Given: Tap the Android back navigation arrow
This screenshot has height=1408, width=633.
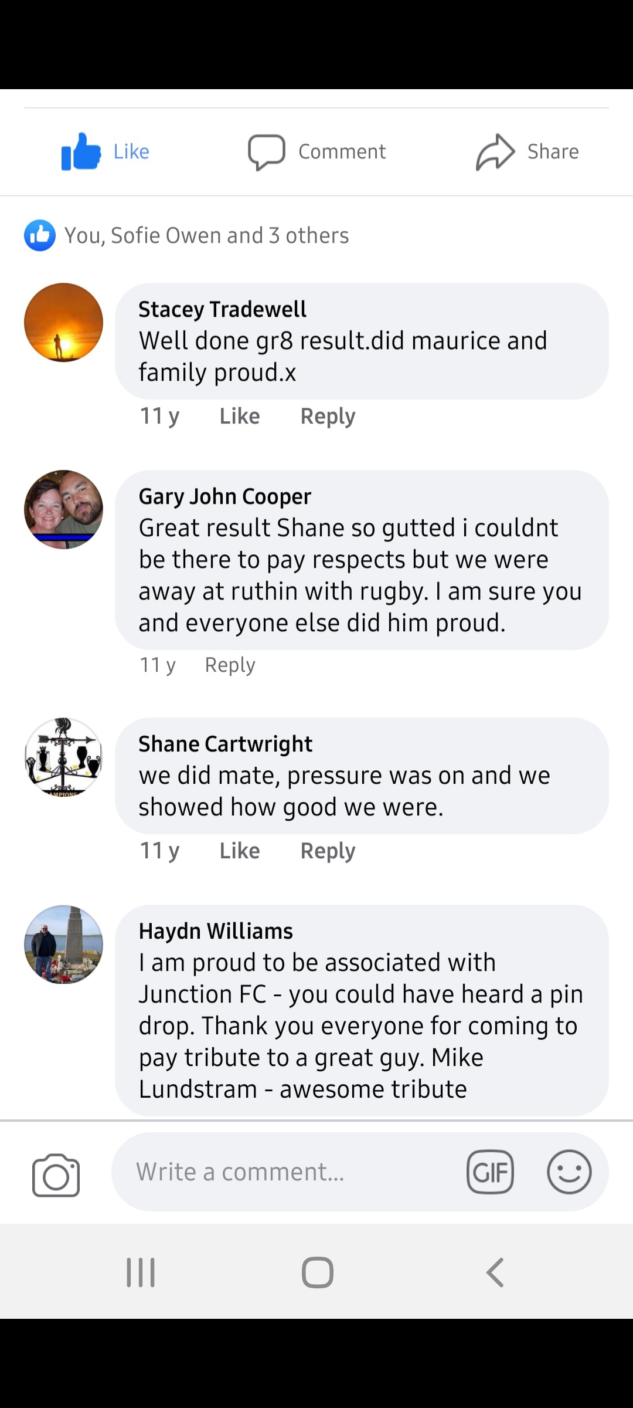Looking at the screenshot, I should (x=495, y=1272).
